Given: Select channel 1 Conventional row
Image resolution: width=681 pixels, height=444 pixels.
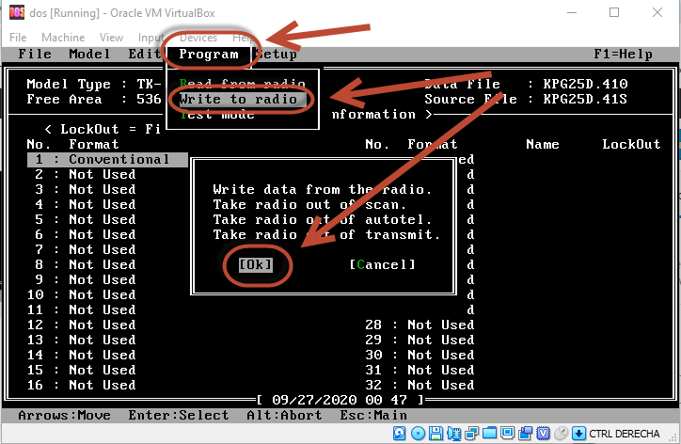Looking at the screenshot, I should pos(107,160).
